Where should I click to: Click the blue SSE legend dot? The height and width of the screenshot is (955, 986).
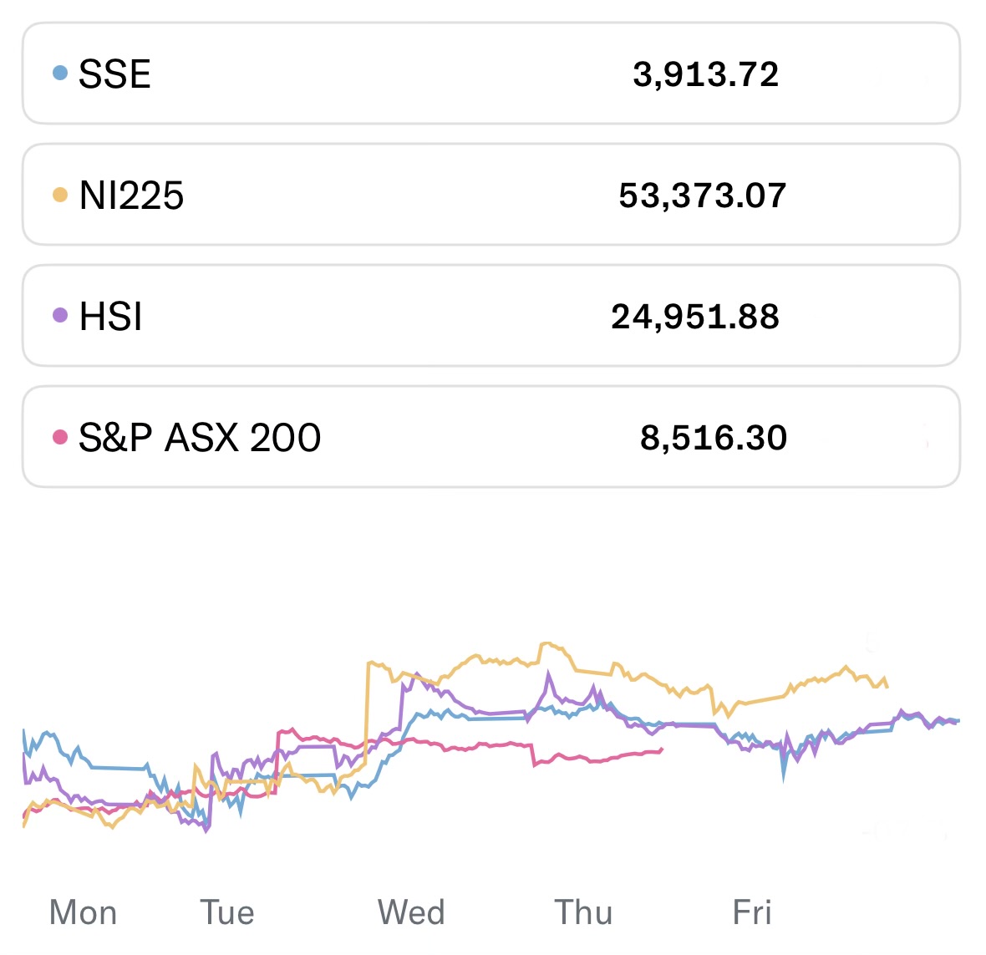point(59,74)
